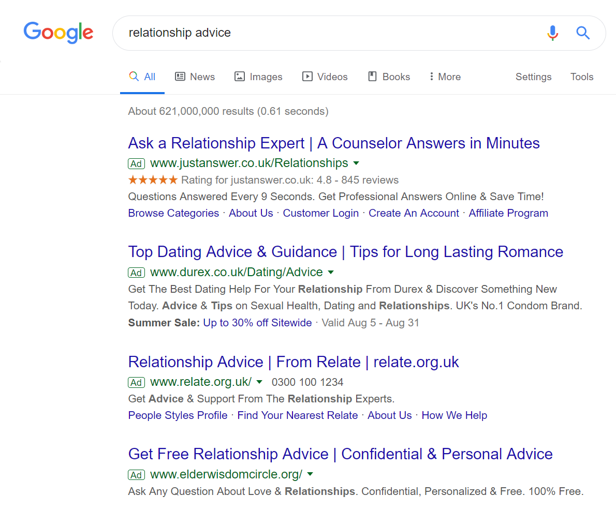Open the Settings menu

(533, 77)
